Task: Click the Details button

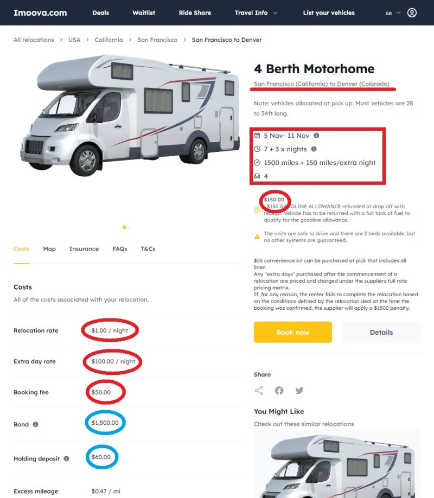Action: [x=381, y=332]
